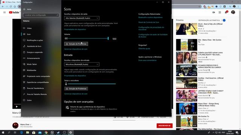Select the Vídeo display icon in sidebar
This screenshot has width=241, height=135.
[x=24, y=28]
